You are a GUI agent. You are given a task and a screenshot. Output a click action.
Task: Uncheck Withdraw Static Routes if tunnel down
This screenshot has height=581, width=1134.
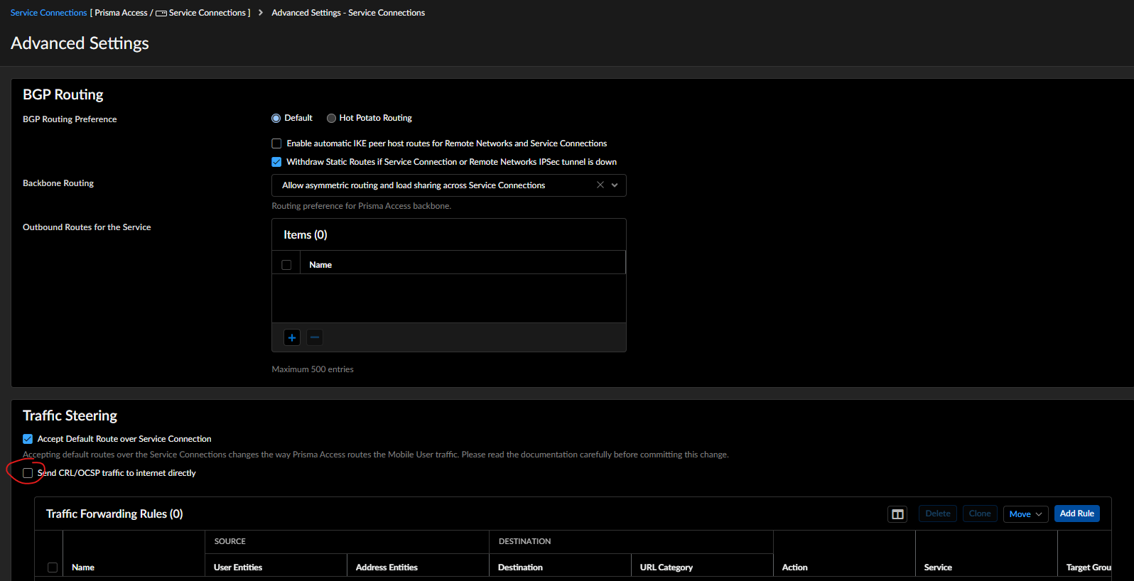(x=277, y=162)
